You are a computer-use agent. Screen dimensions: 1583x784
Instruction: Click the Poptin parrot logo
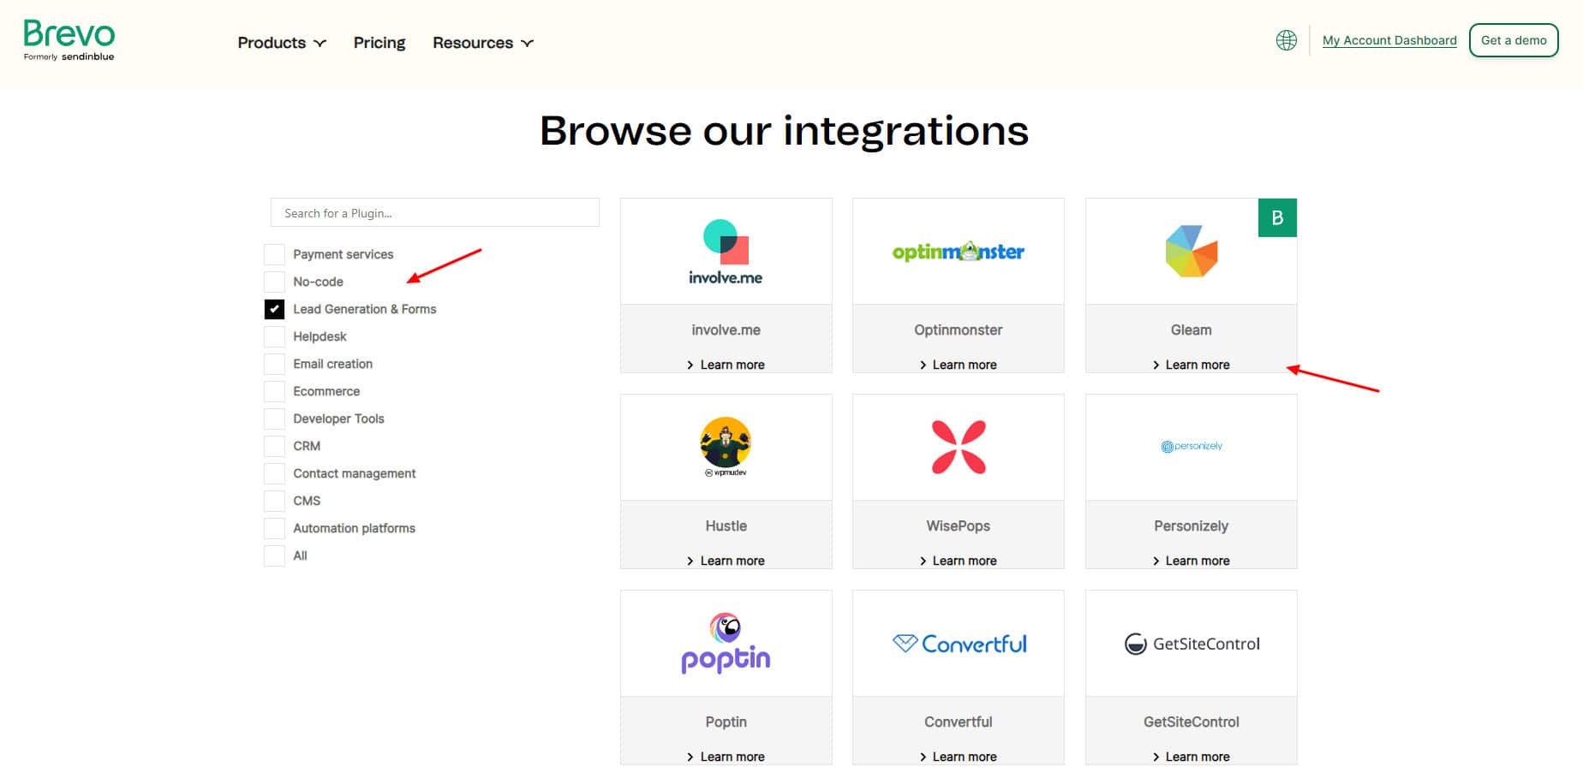[726, 644]
